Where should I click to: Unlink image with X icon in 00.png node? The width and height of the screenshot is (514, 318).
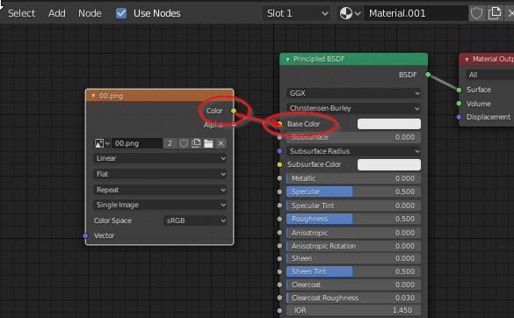pos(221,143)
